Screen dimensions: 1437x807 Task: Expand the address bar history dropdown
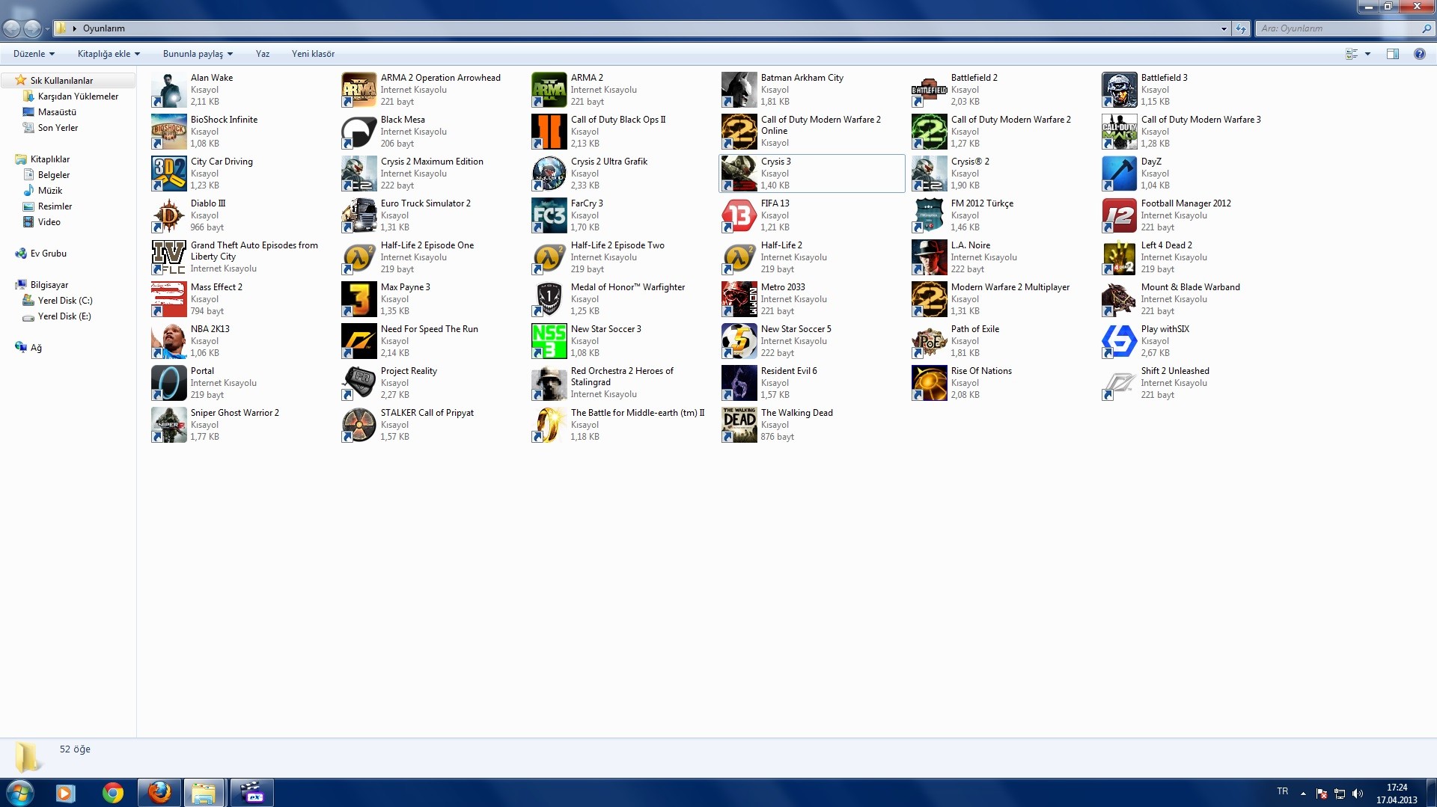1224,28
